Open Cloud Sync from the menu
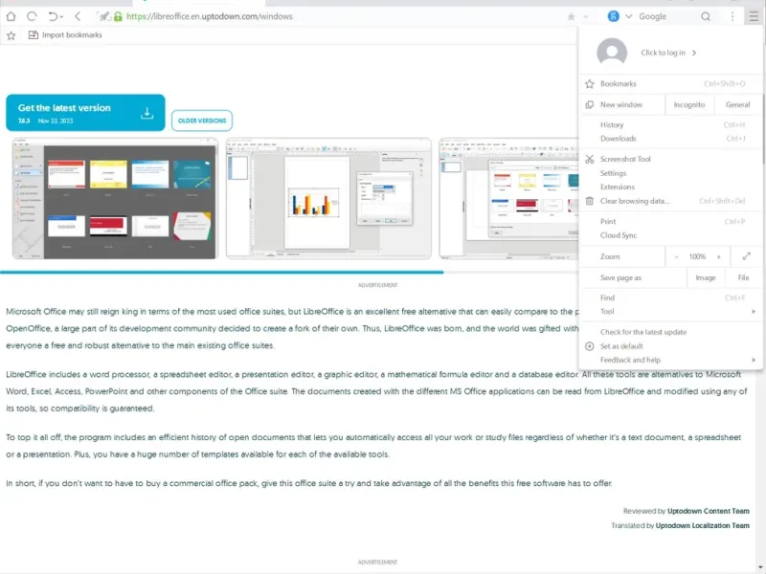The width and height of the screenshot is (766, 574). (x=670, y=235)
